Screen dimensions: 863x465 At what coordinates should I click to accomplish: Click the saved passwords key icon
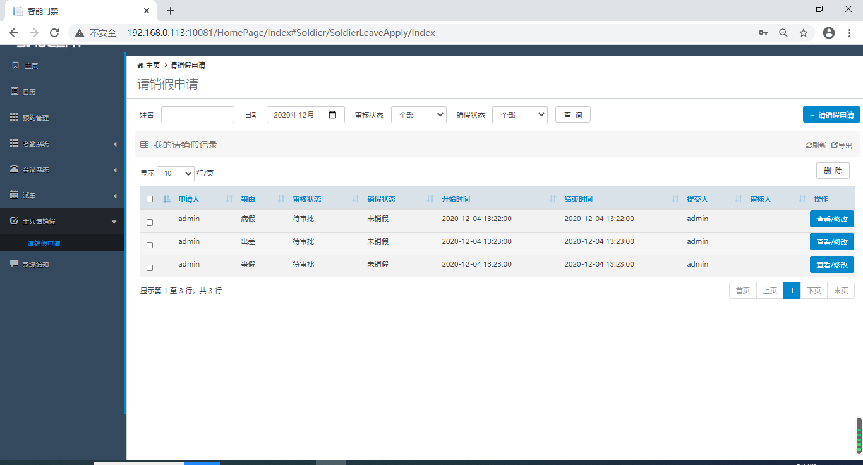(x=763, y=33)
